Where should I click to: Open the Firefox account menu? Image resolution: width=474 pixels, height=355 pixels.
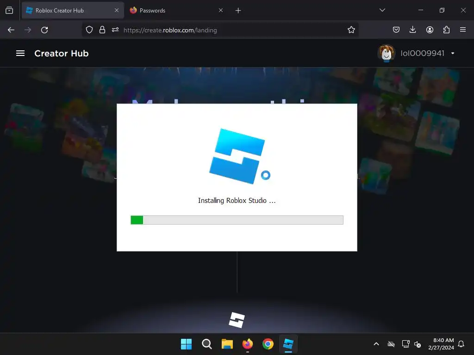pyautogui.click(x=430, y=30)
